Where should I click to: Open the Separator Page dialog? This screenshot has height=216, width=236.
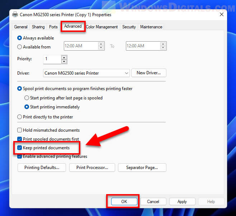tap(142, 168)
